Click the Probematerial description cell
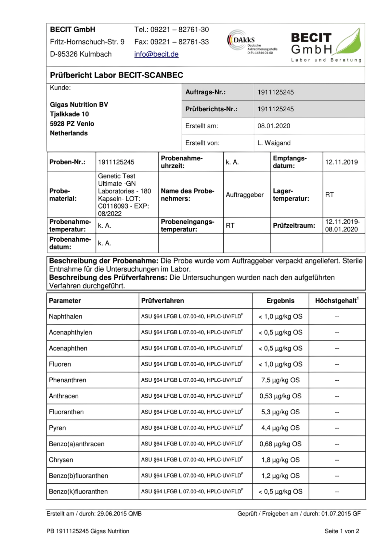 (127, 195)
